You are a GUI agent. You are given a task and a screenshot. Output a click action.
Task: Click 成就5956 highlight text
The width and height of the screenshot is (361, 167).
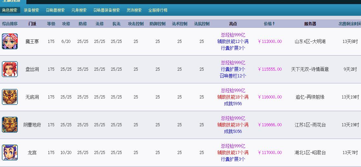233,104
